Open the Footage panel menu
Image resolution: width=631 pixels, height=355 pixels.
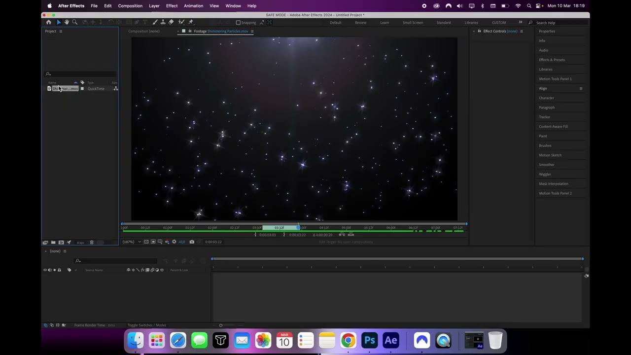click(252, 31)
